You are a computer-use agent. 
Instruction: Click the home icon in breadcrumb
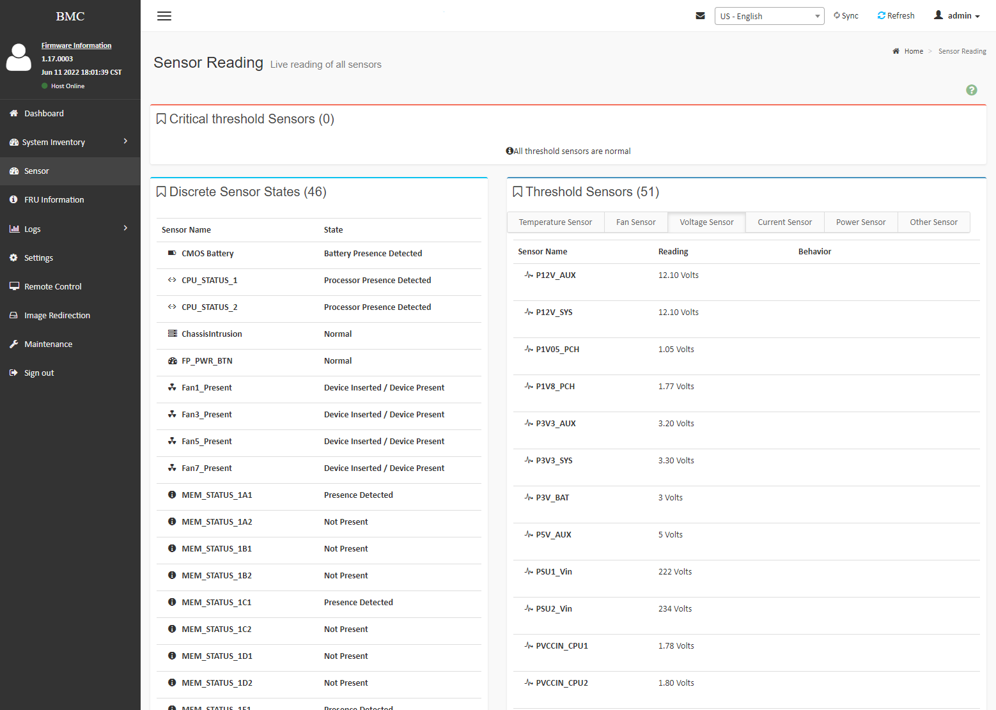click(x=896, y=51)
